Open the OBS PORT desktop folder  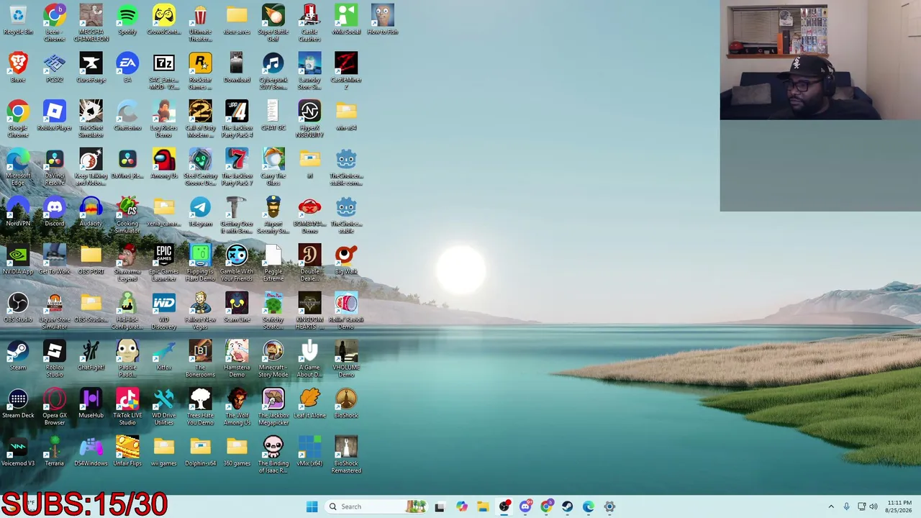[x=91, y=260]
